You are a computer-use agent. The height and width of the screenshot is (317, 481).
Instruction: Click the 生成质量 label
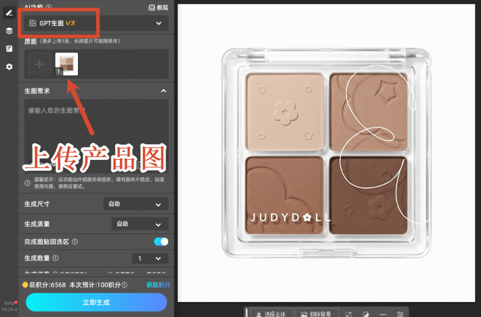tap(37, 224)
